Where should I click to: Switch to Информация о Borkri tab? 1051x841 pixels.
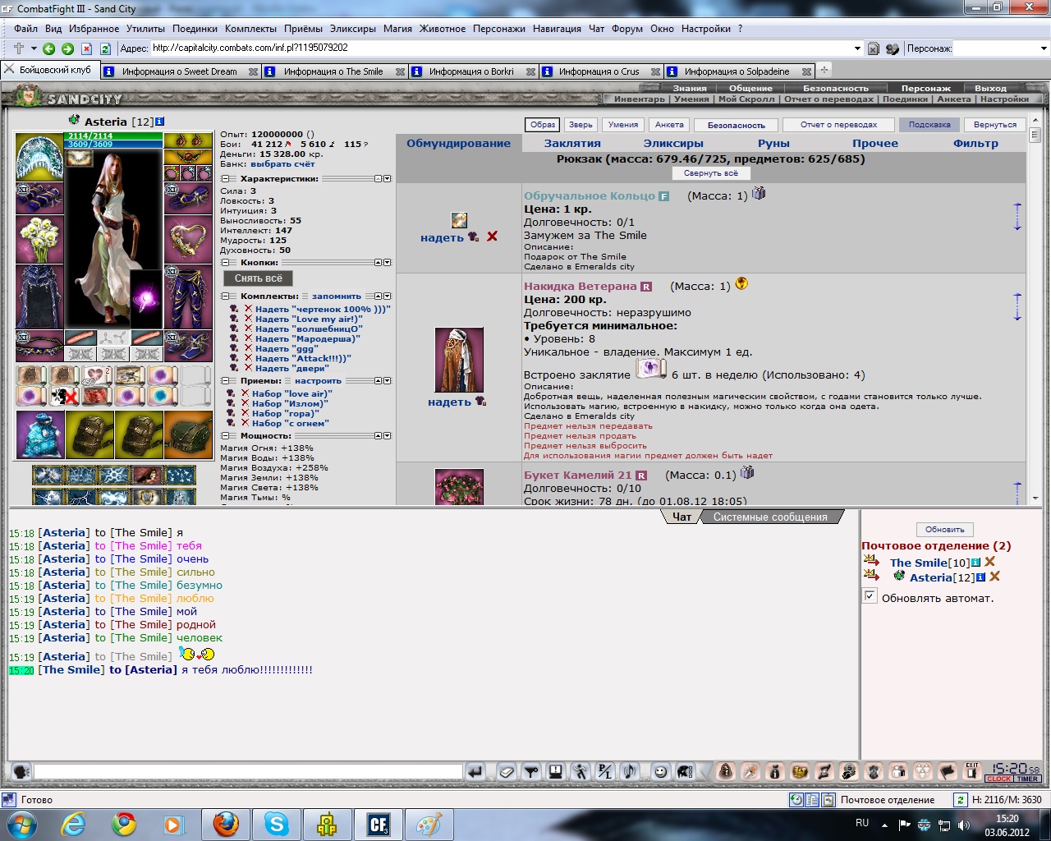point(471,71)
